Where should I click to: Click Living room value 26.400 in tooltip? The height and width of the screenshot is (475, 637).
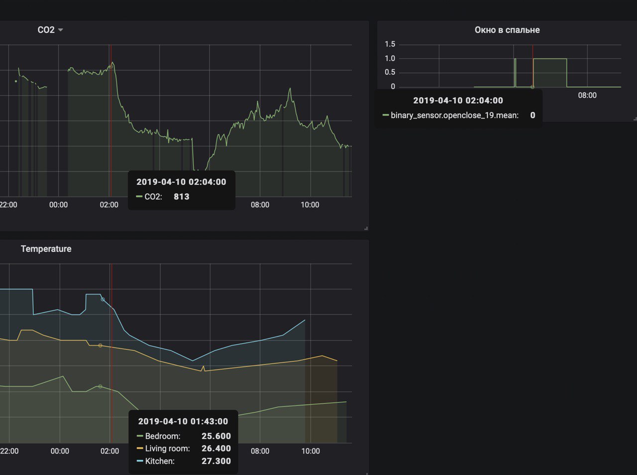click(216, 449)
